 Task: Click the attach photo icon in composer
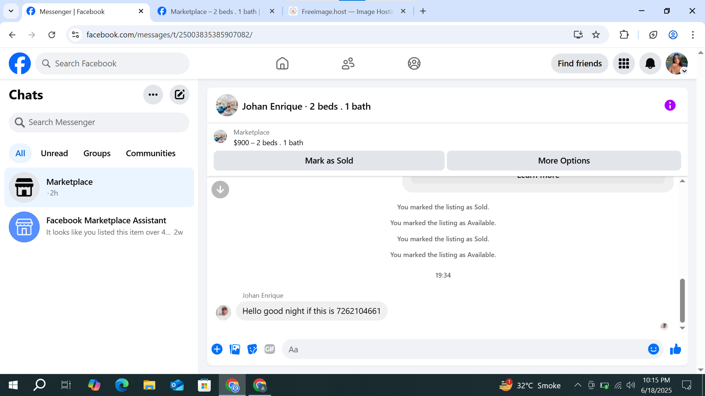coord(235,349)
